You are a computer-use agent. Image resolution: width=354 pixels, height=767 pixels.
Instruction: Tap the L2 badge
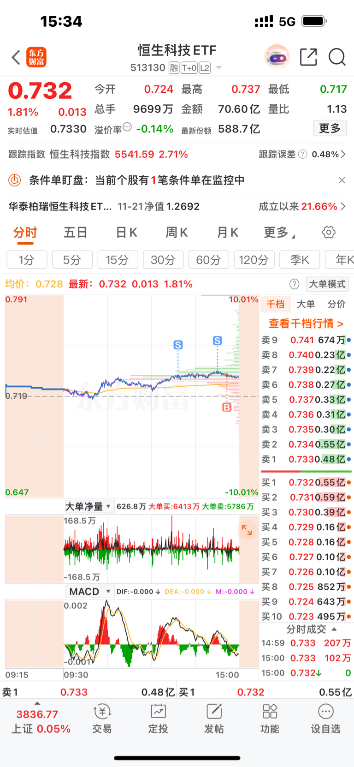(205, 68)
